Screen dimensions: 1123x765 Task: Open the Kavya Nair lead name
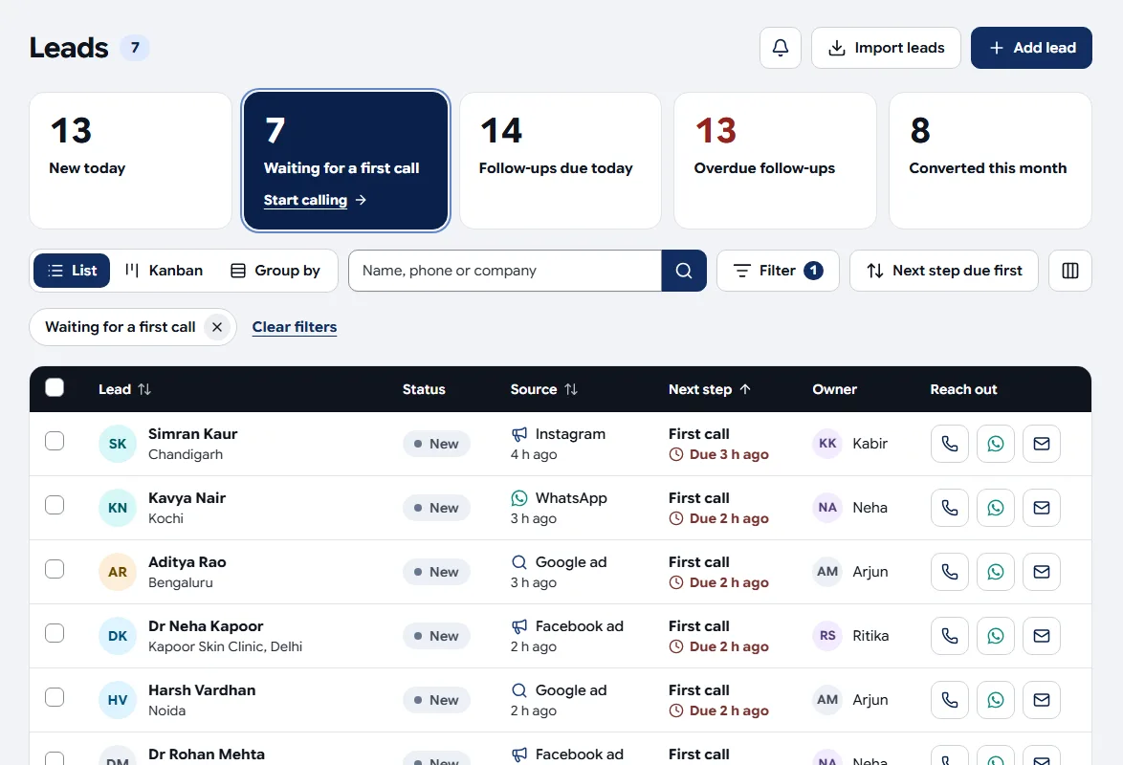(x=187, y=498)
